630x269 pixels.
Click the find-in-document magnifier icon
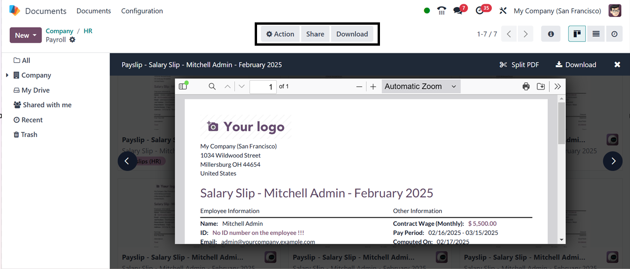212,86
